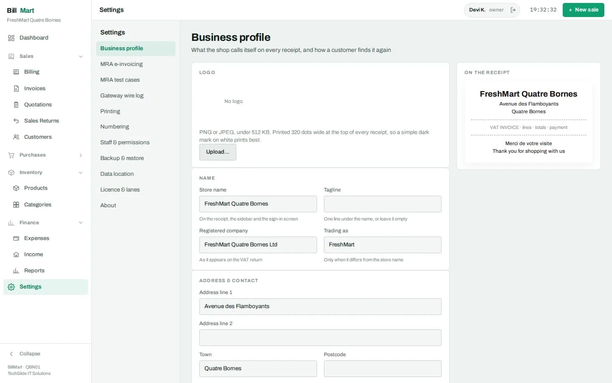Click the empty Address line 2 field
The height and width of the screenshot is (383, 612).
point(320,337)
